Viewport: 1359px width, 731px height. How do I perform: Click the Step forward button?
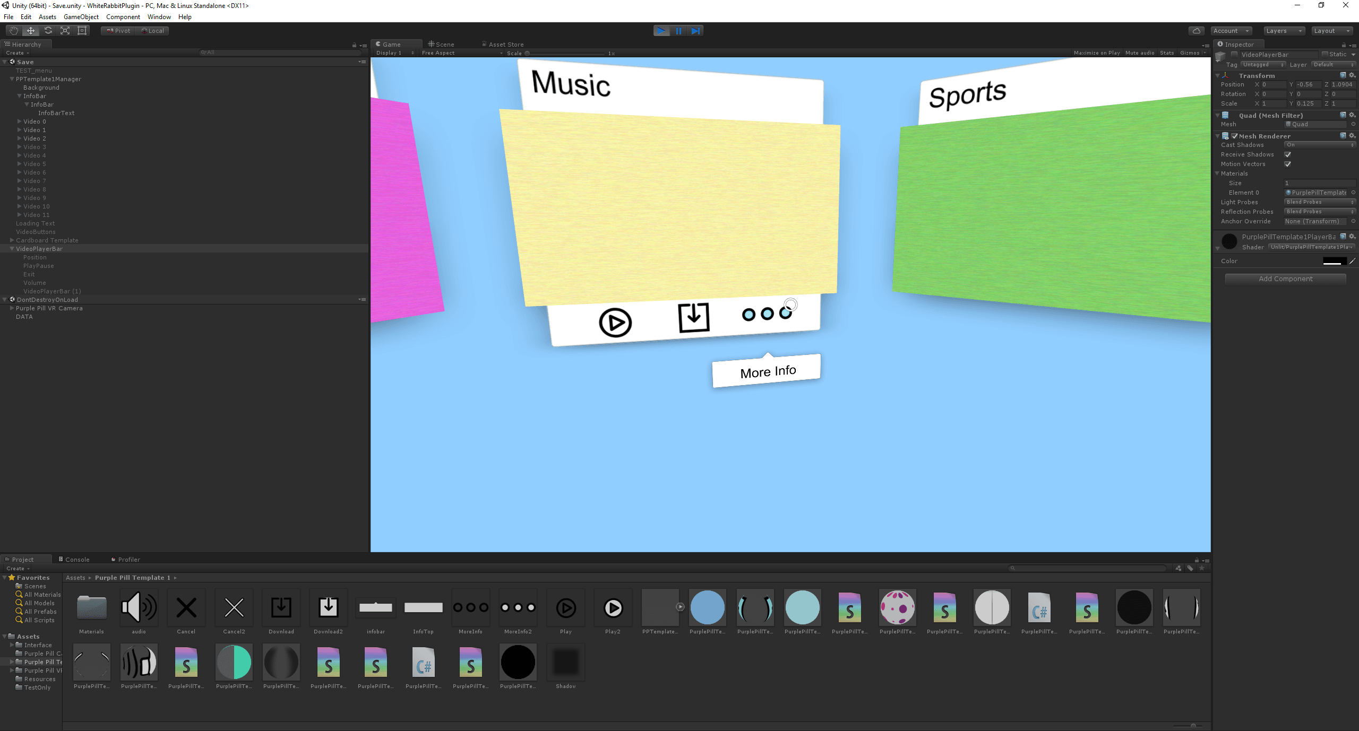coord(695,31)
